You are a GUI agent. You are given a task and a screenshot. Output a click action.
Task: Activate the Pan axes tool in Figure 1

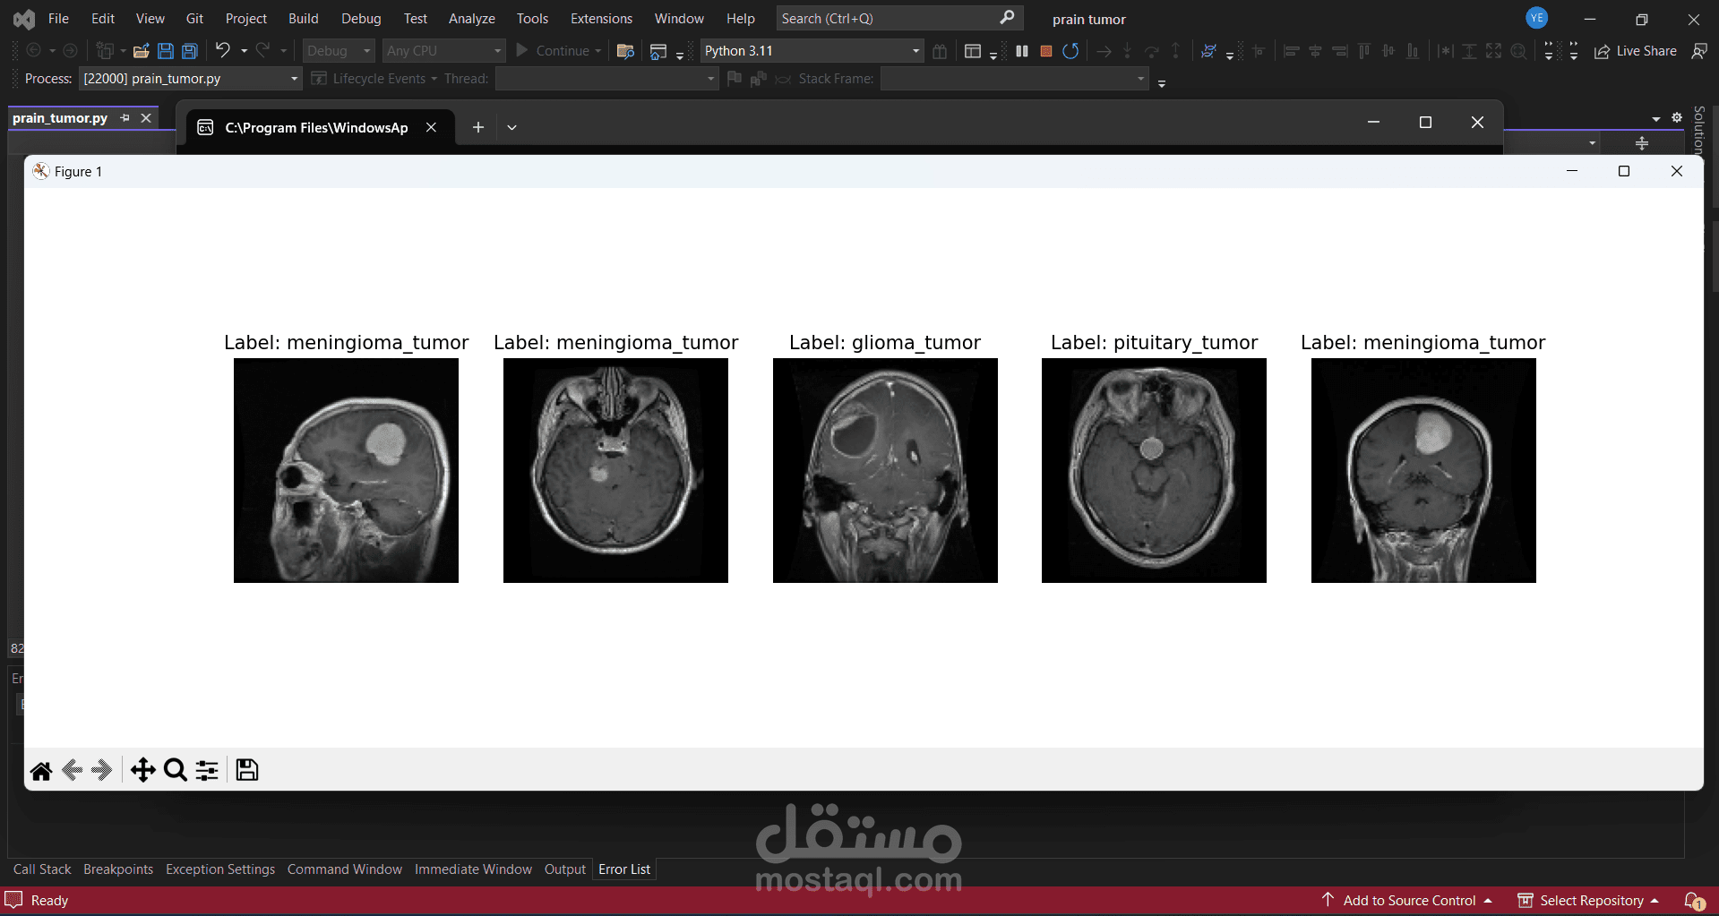(143, 770)
